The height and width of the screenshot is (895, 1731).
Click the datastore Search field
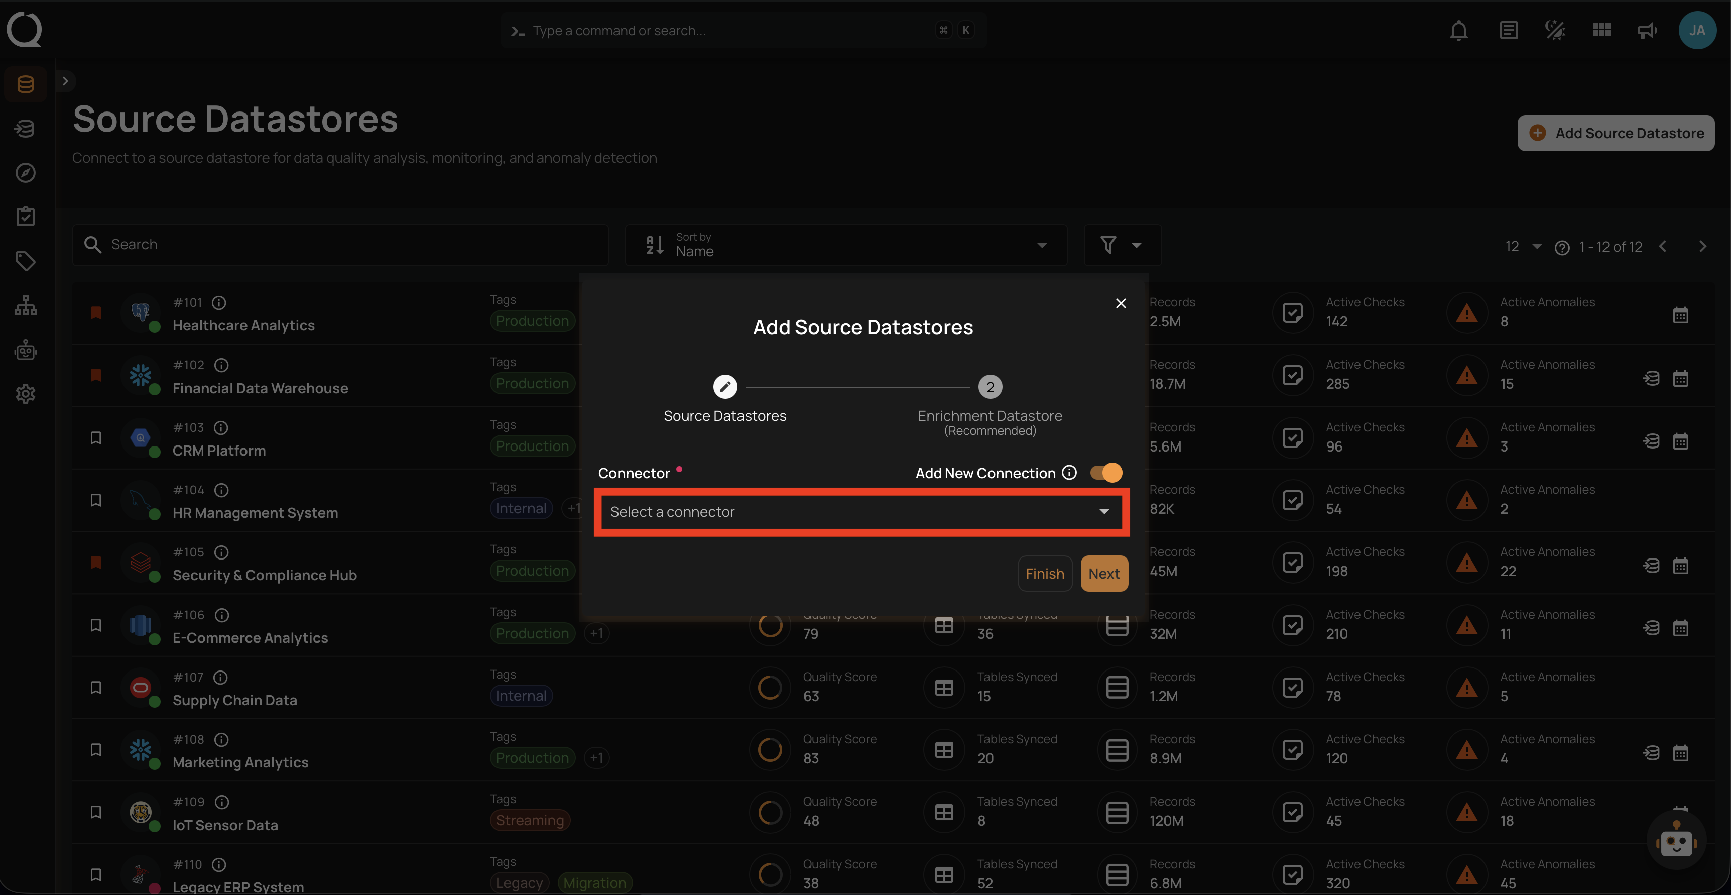[340, 245]
